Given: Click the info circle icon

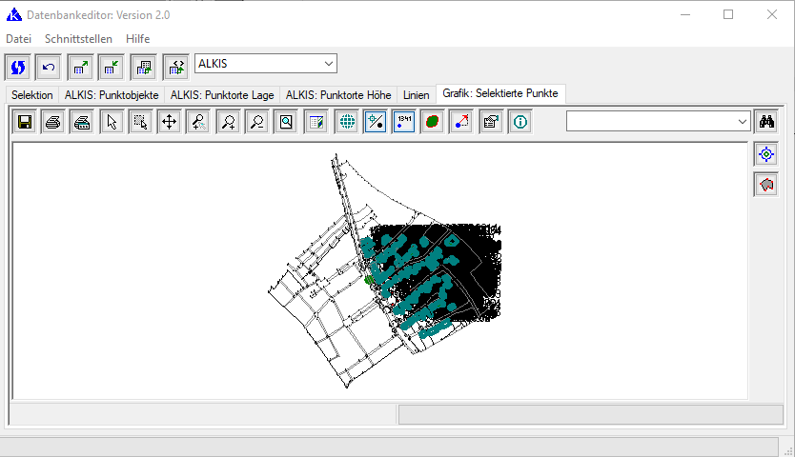Looking at the screenshot, I should [520, 122].
